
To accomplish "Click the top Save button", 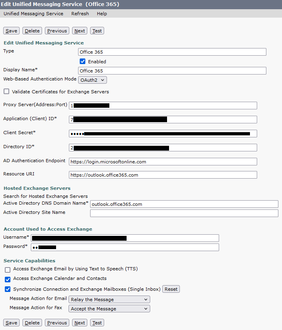I will coord(11,31).
